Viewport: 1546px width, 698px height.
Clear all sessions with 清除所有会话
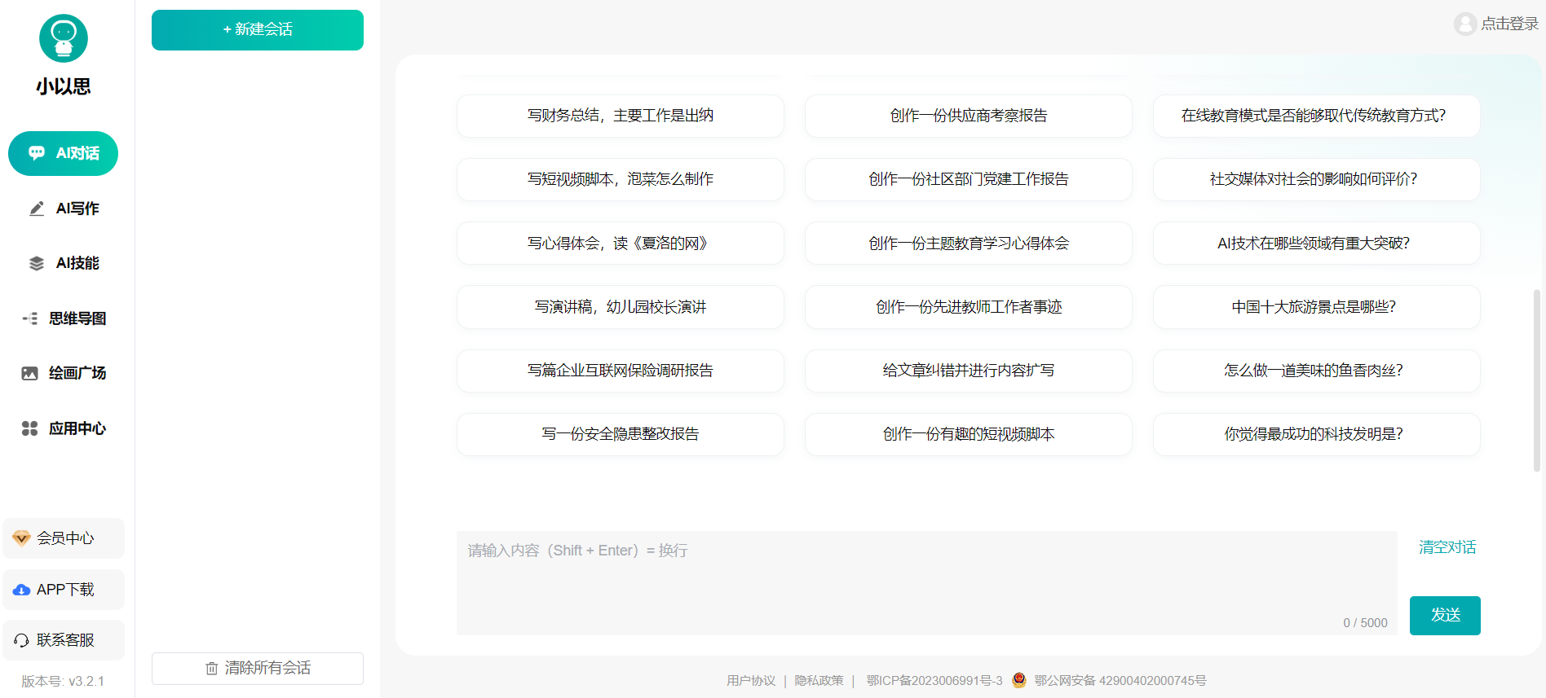tap(258, 668)
